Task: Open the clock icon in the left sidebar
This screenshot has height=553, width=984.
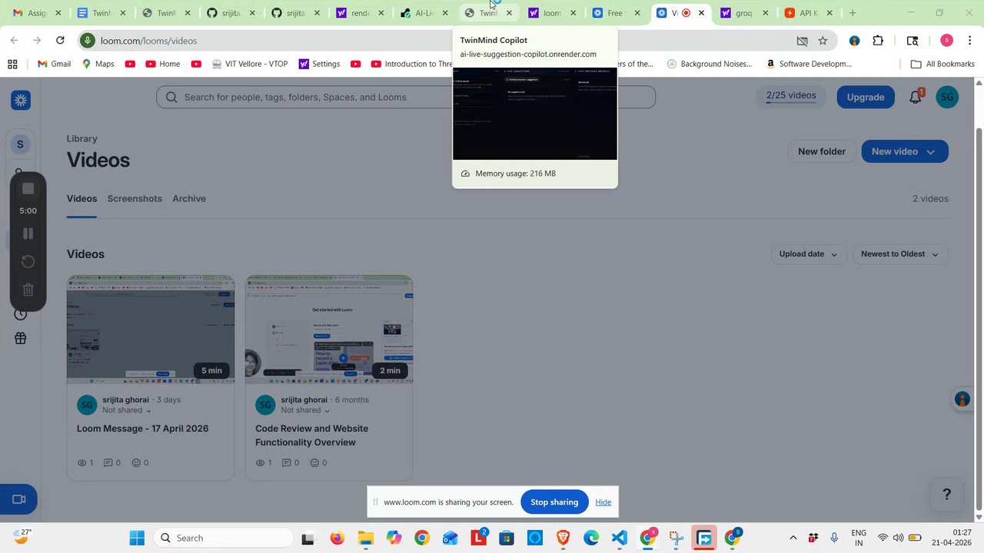Action: click(21, 314)
